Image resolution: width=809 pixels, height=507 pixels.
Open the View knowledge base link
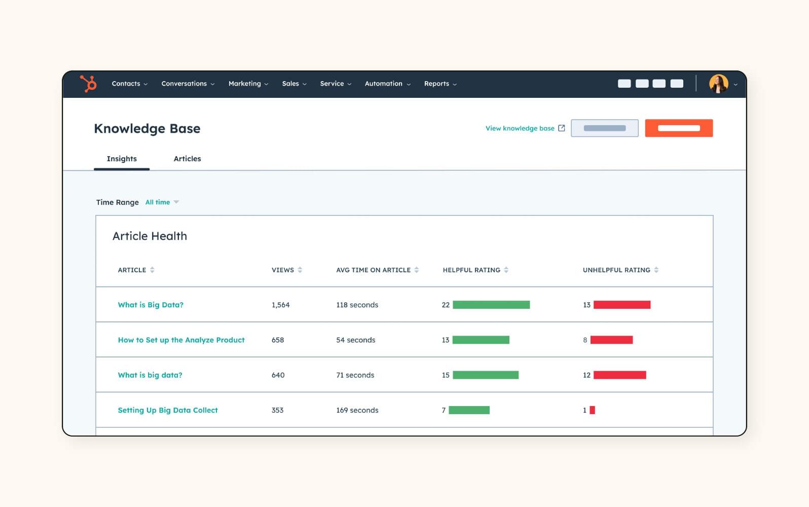tap(520, 128)
